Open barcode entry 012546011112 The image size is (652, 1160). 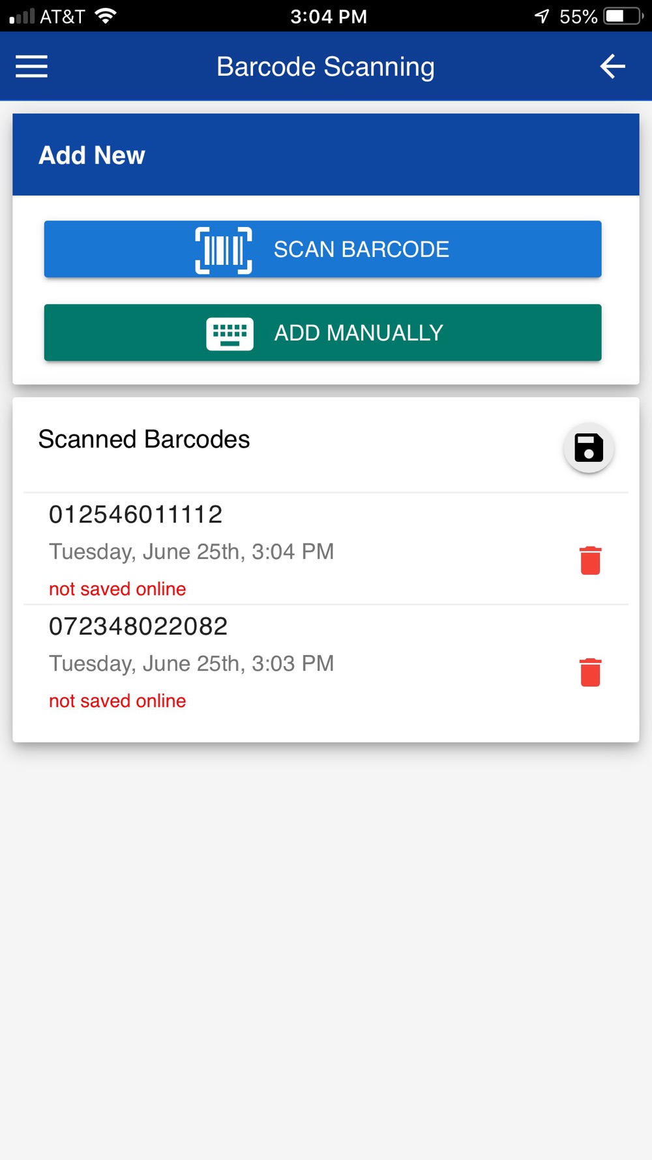326,549
